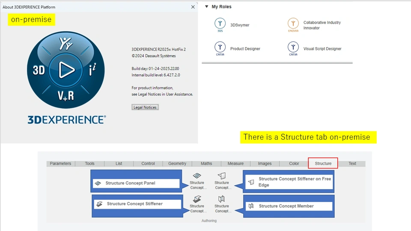This screenshot has width=411, height=231.
Task: Select the Structure Concept Panel tool in Authoring
Action: pyautogui.click(x=197, y=181)
